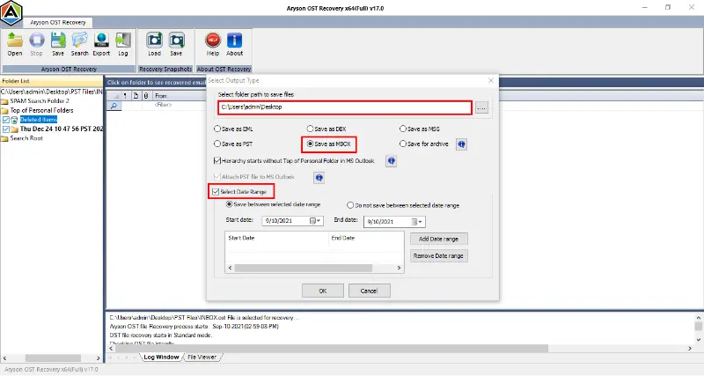The image size is (704, 376).
Task: Click the browse (...) folder path button
Action: (x=481, y=107)
